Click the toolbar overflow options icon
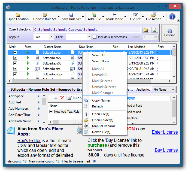The height and width of the screenshot is (172, 188). tap(179, 20)
